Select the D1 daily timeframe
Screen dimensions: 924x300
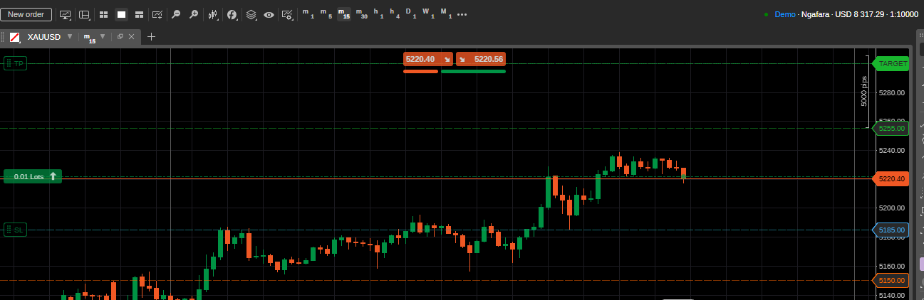(411, 14)
